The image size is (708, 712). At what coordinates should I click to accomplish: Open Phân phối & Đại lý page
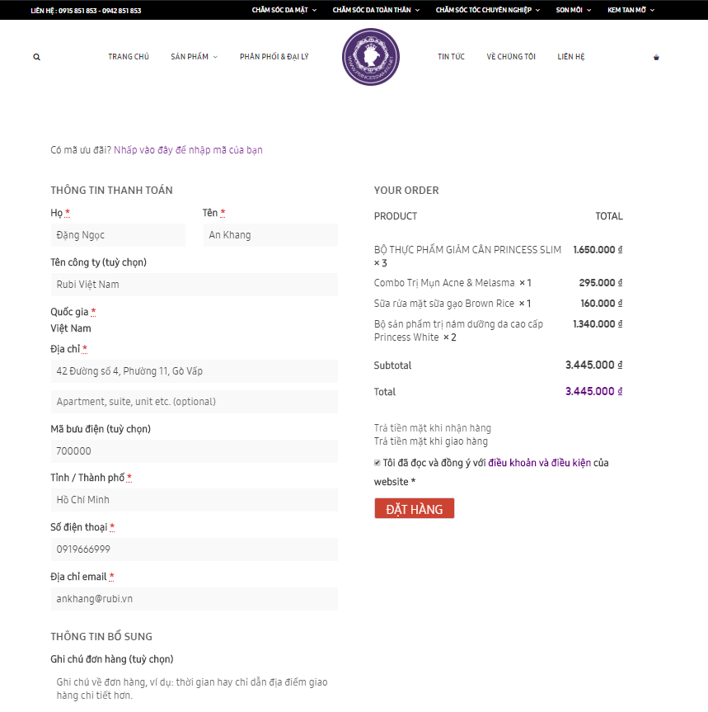[274, 57]
